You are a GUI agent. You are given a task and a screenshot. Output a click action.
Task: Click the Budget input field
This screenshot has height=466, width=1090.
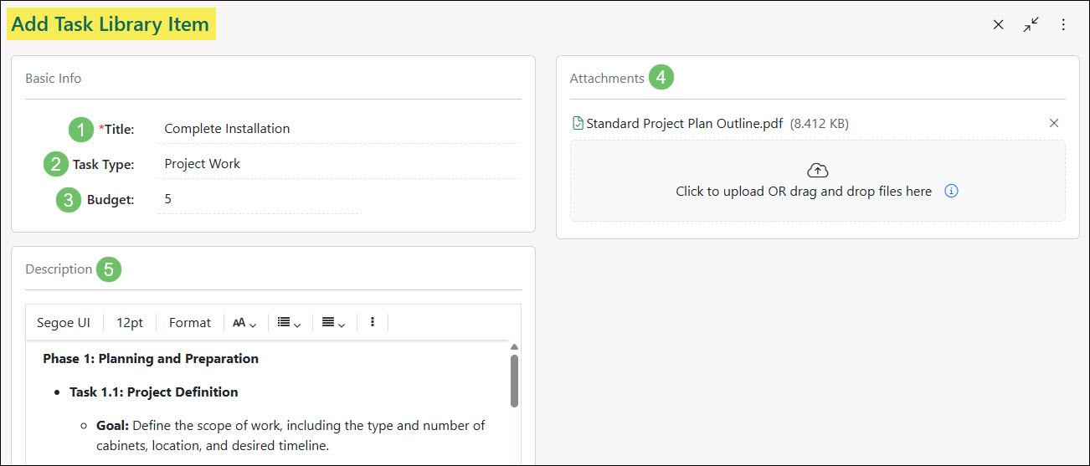coord(260,199)
